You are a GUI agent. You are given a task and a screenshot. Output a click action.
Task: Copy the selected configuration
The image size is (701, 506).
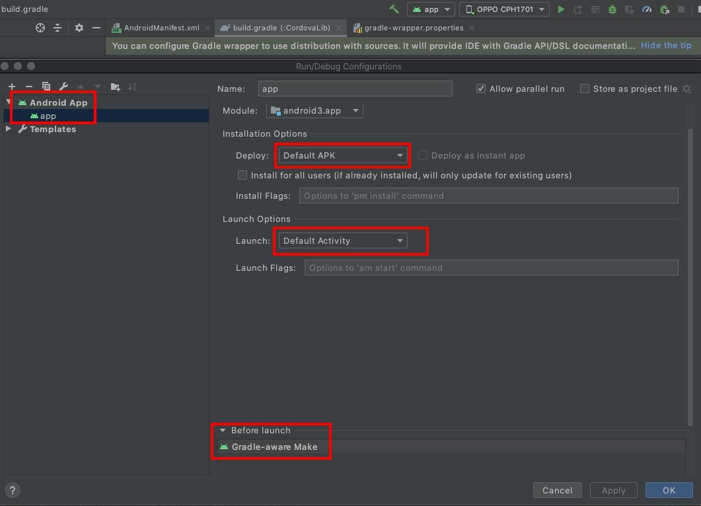coord(46,86)
